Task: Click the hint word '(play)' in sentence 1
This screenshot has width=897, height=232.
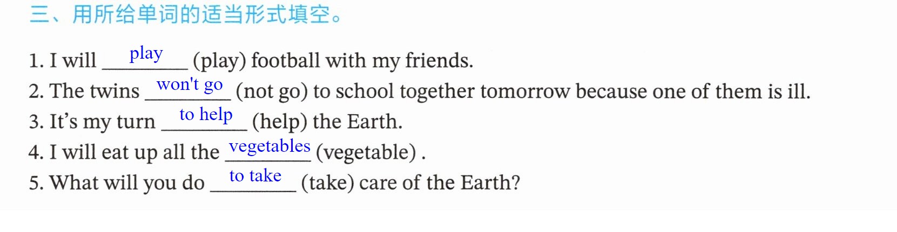Action: tap(219, 61)
